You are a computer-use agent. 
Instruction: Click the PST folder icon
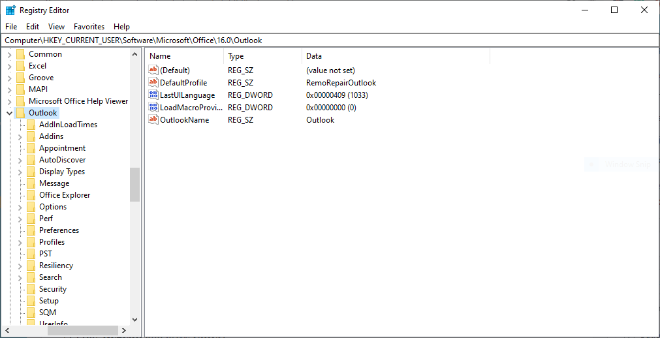pos(31,254)
